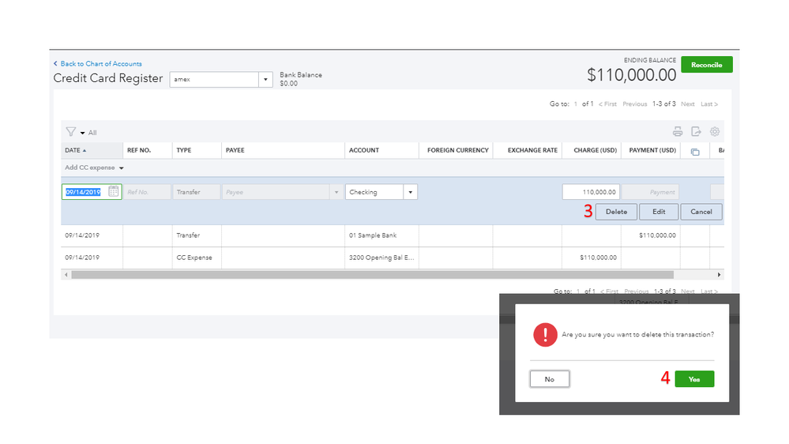Expand the filter dropdown arrow next to All

coord(82,133)
